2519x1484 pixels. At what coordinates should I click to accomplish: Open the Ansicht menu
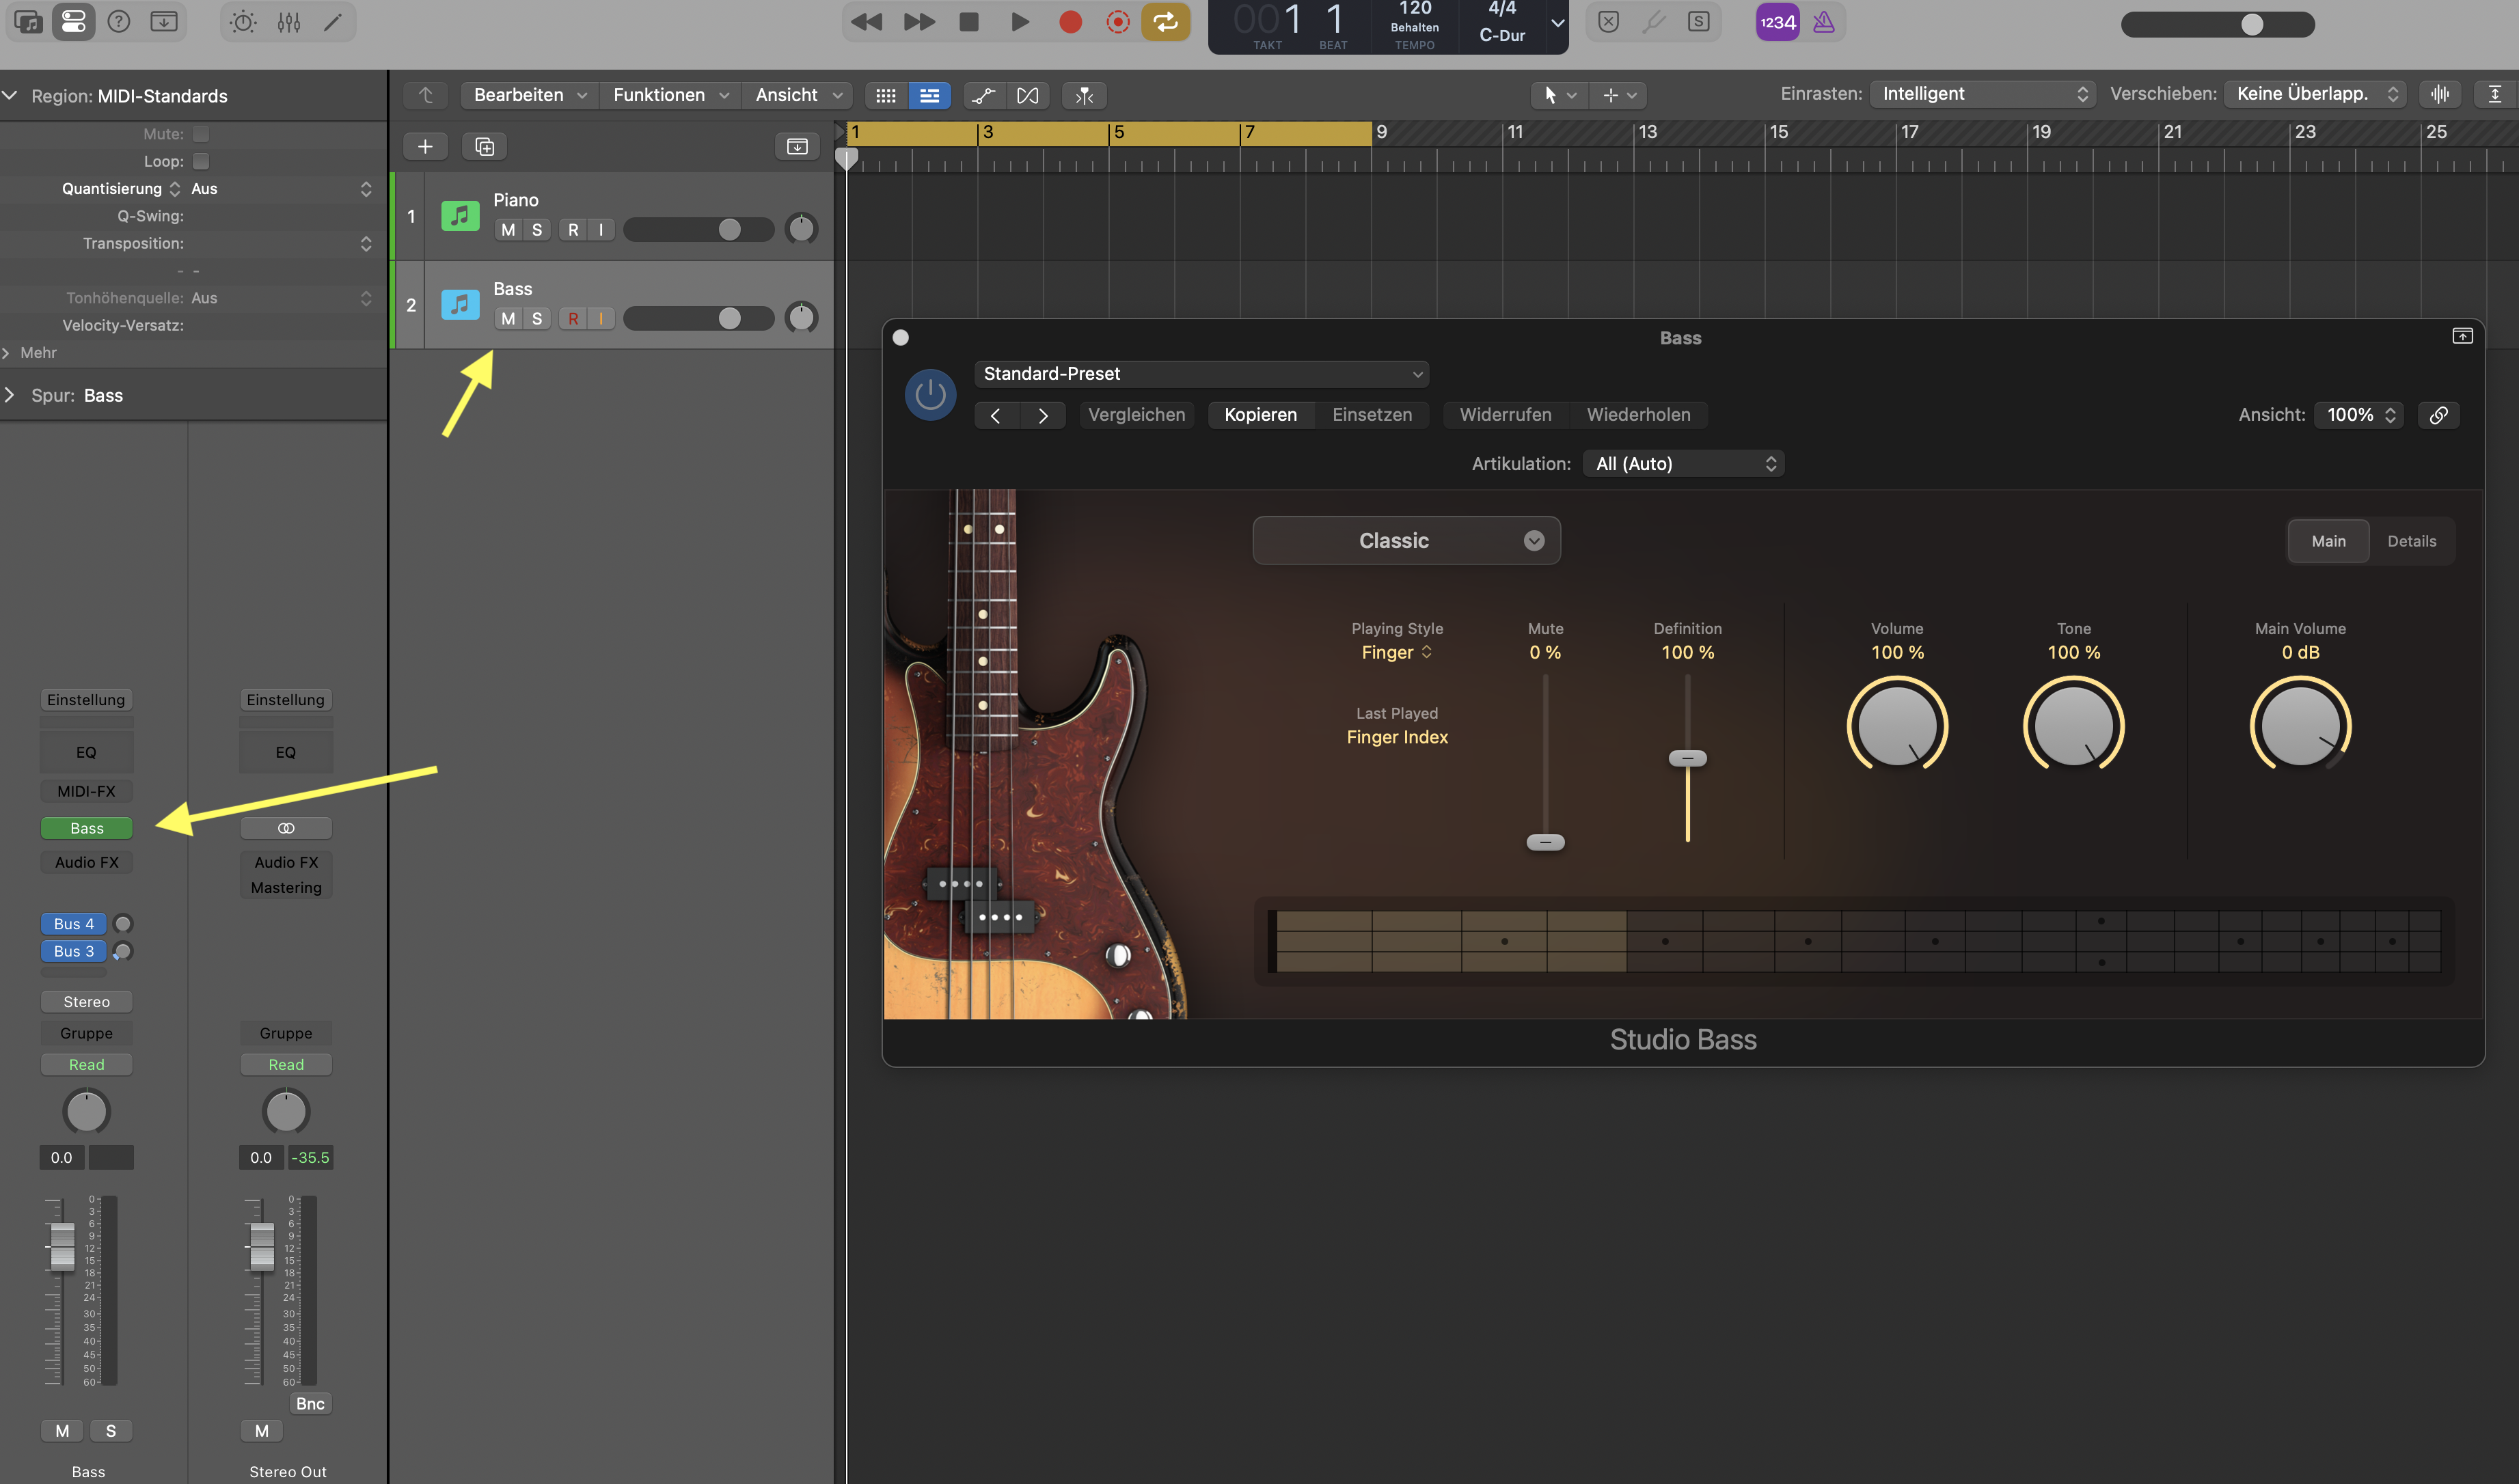pyautogui.click(x=798, y=95)
